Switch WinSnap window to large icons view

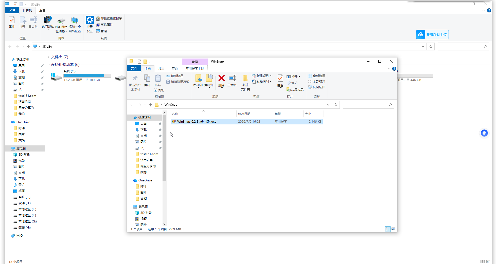tap(393, 229)
